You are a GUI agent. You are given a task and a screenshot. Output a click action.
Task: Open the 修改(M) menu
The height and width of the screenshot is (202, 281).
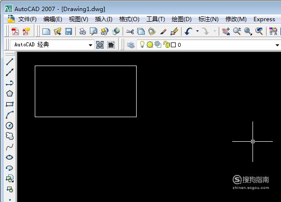[x=236, y=19]
